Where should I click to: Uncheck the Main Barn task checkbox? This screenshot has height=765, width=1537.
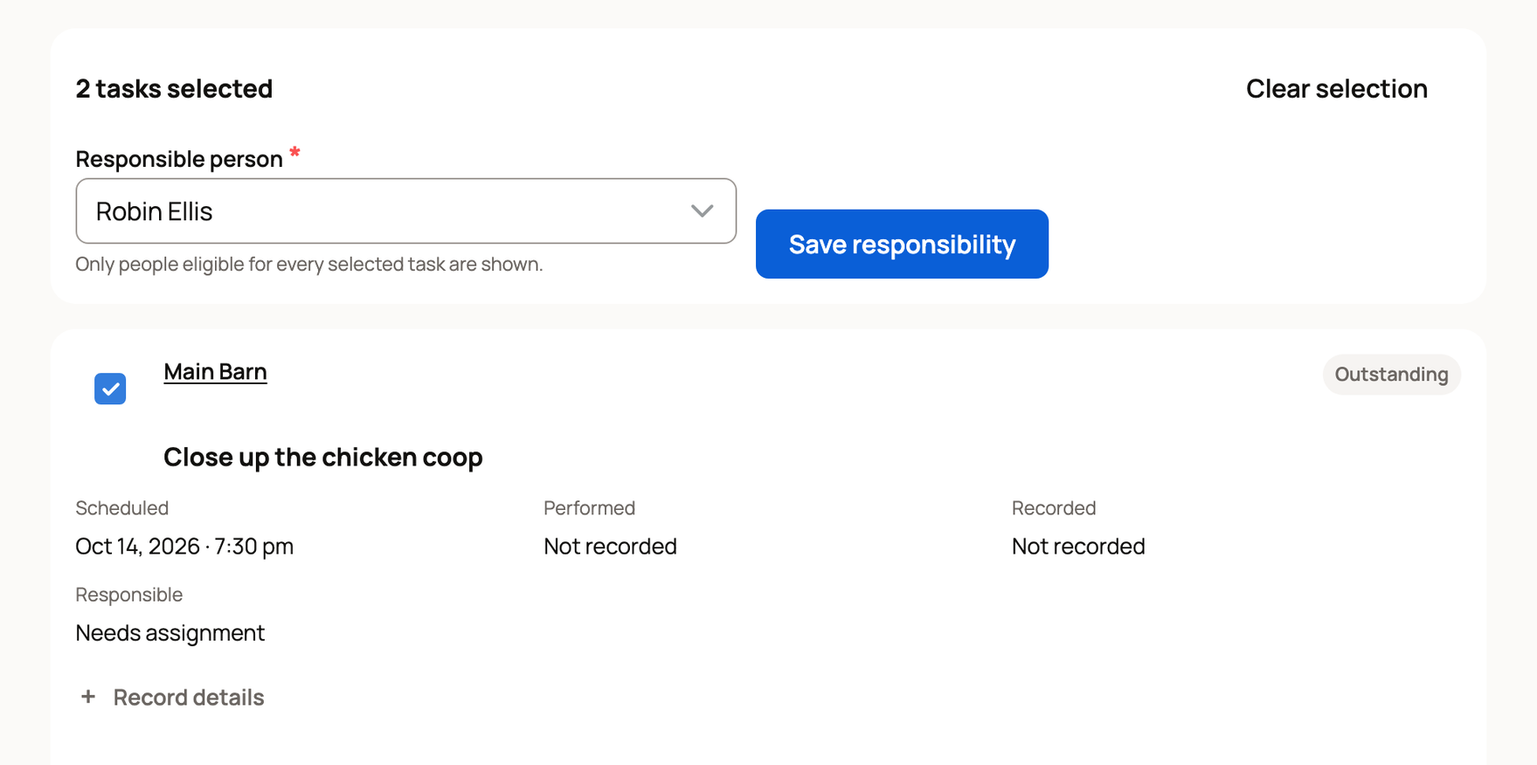(110, 389)
